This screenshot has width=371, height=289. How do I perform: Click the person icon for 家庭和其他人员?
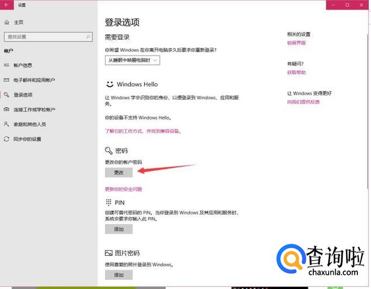pos(7,124)
